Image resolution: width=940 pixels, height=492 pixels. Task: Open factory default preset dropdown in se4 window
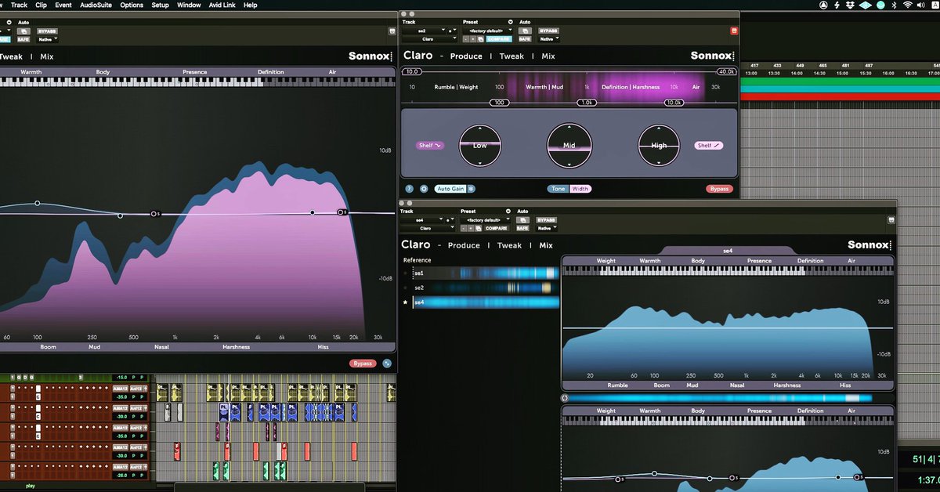tap(486, 220)
